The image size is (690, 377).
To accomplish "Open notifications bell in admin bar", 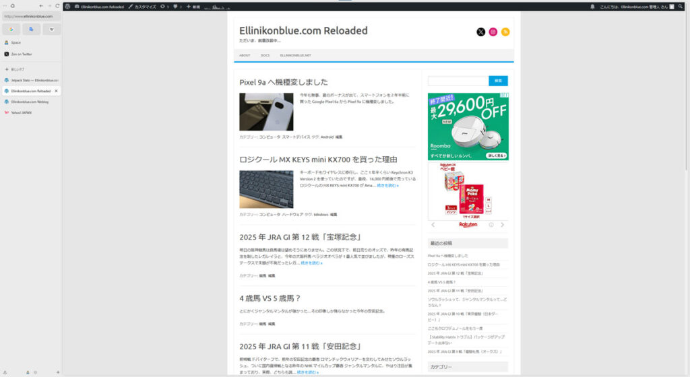I will 592,7.
